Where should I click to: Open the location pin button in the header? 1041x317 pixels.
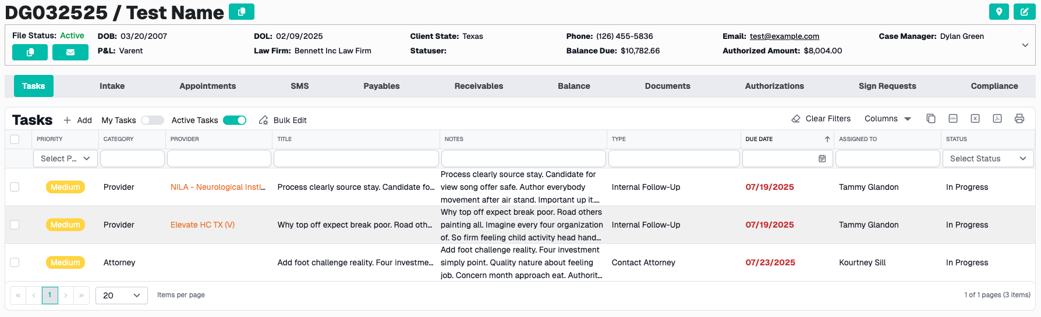999,12
